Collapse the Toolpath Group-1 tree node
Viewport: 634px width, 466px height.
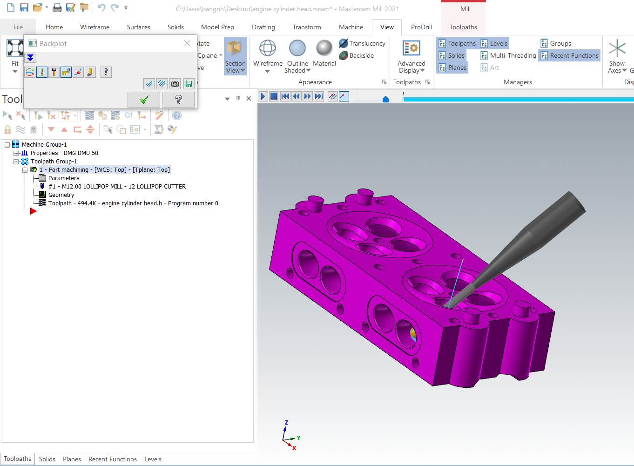point(16,162)
